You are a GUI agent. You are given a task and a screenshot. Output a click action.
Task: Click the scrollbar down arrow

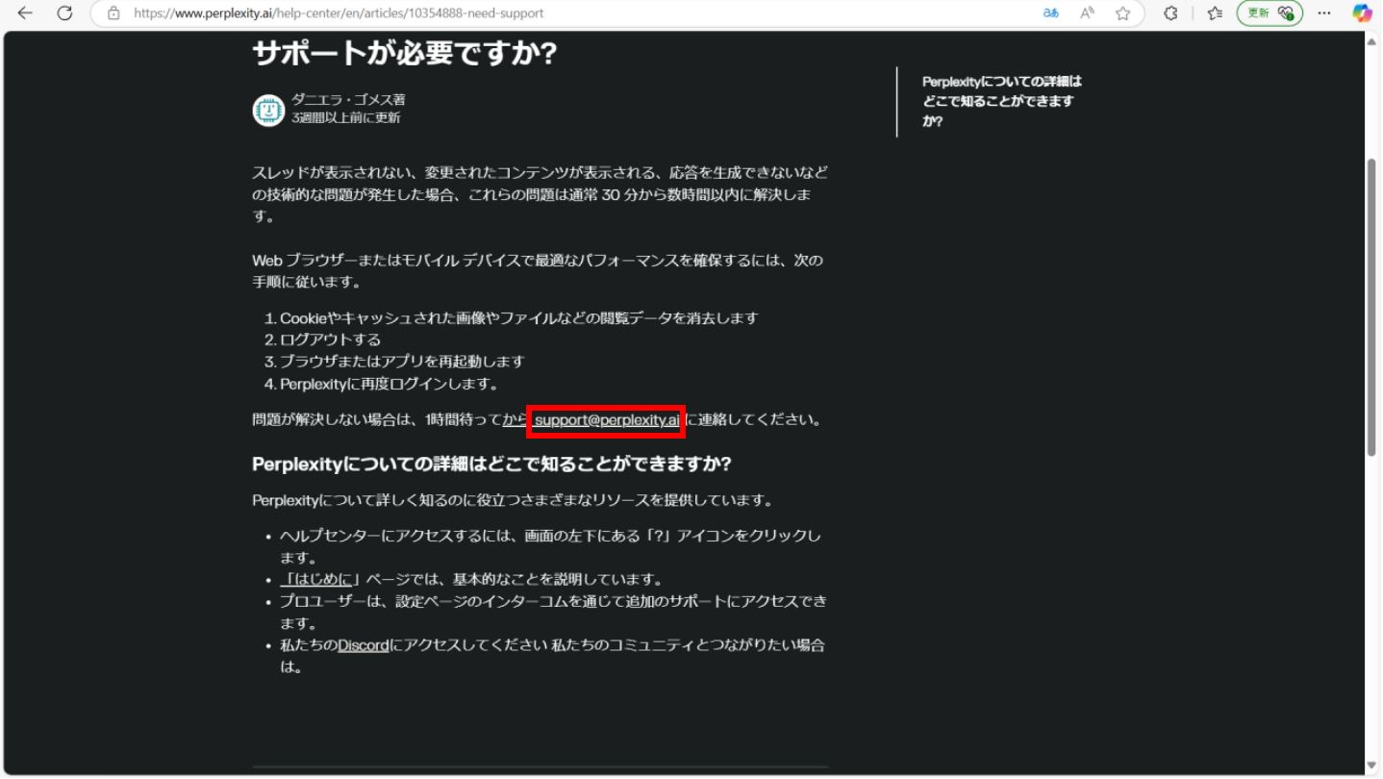point(1372,766)
